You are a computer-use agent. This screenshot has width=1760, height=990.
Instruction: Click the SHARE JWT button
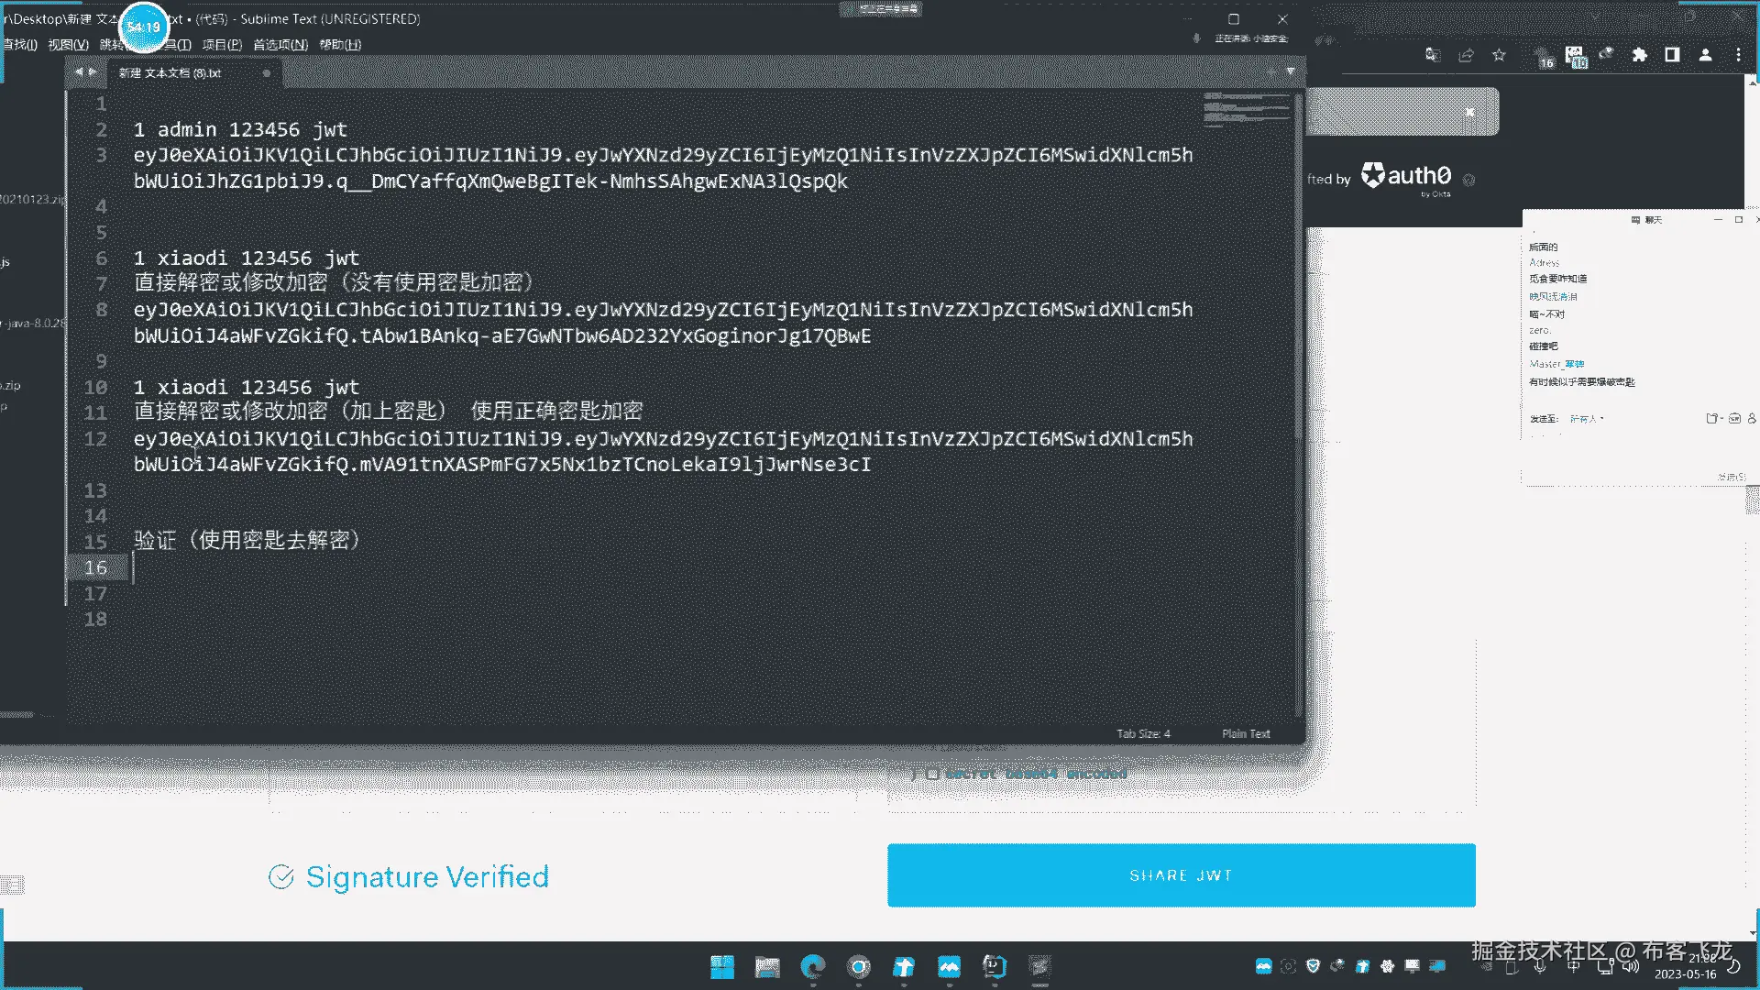pyautogui.click(x=1181, y=875)
